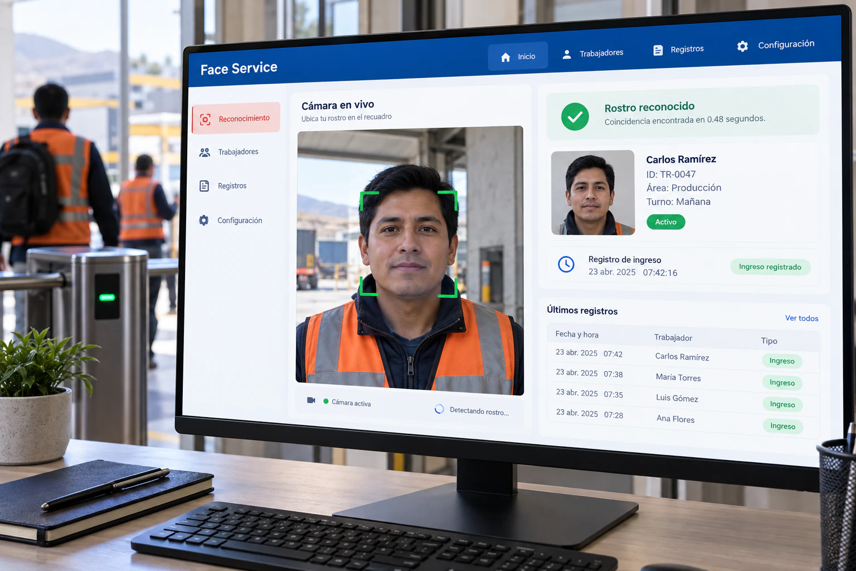Viewport: 856px width, 571px height.
Task: Click the Fecha y hora column header
Action: click(577, 334)
